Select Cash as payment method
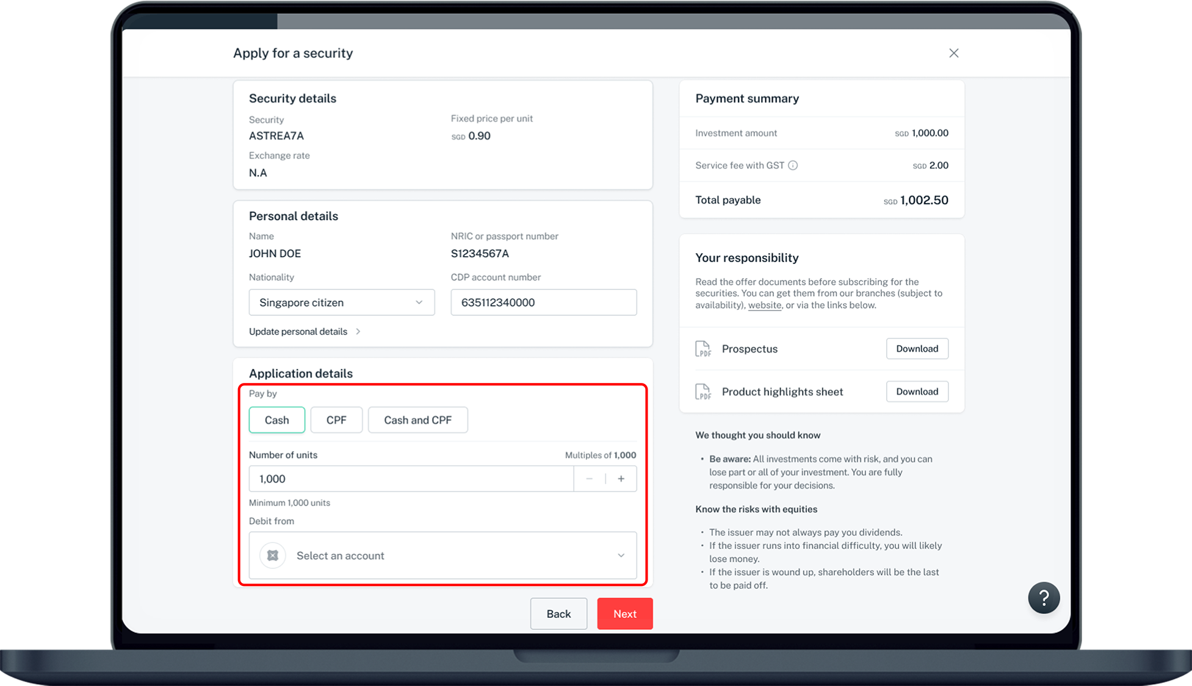 click(276, 420)
